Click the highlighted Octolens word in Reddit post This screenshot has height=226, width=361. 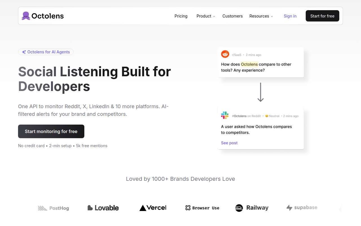pos(249,64)
